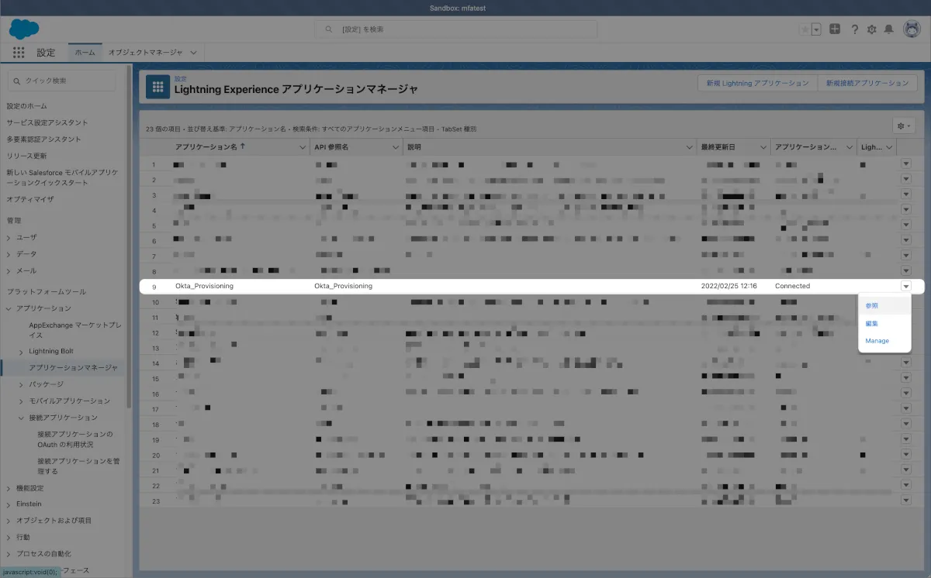The image size is (931, 578).
Task: Open the 最終更新日 column chevron menu
Action: (763, 147)
